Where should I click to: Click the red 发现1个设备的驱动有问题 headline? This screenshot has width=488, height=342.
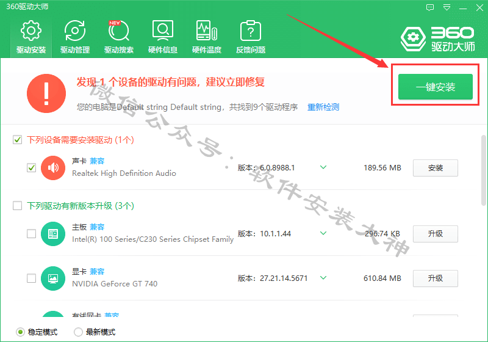[171, 82]
